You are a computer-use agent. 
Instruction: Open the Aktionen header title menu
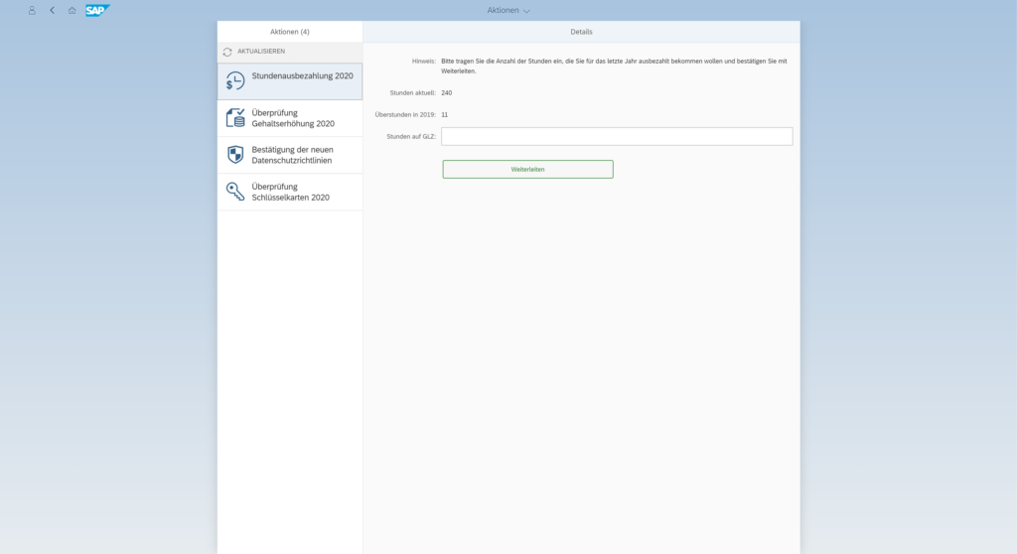503,10
